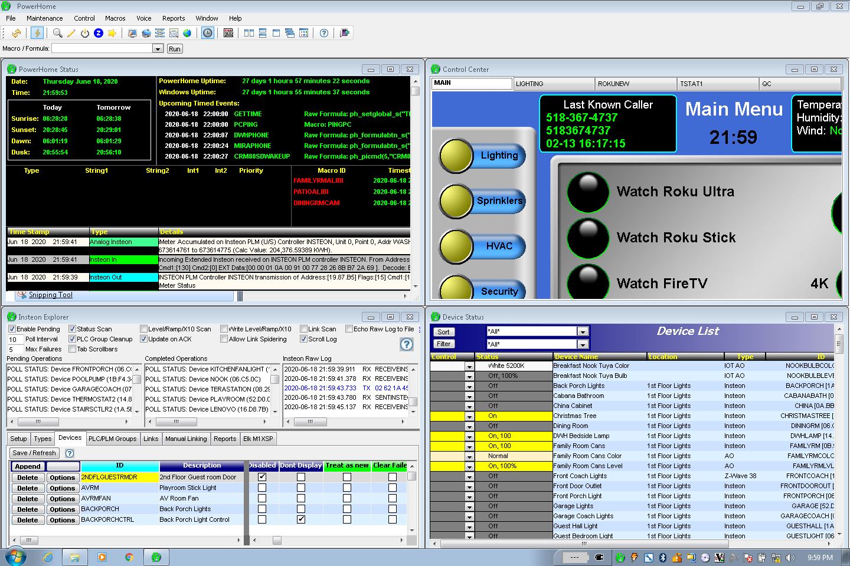Click the pencil edit toolbar icon
Screen dimensions: 850x566
click(x=71, y=33)
